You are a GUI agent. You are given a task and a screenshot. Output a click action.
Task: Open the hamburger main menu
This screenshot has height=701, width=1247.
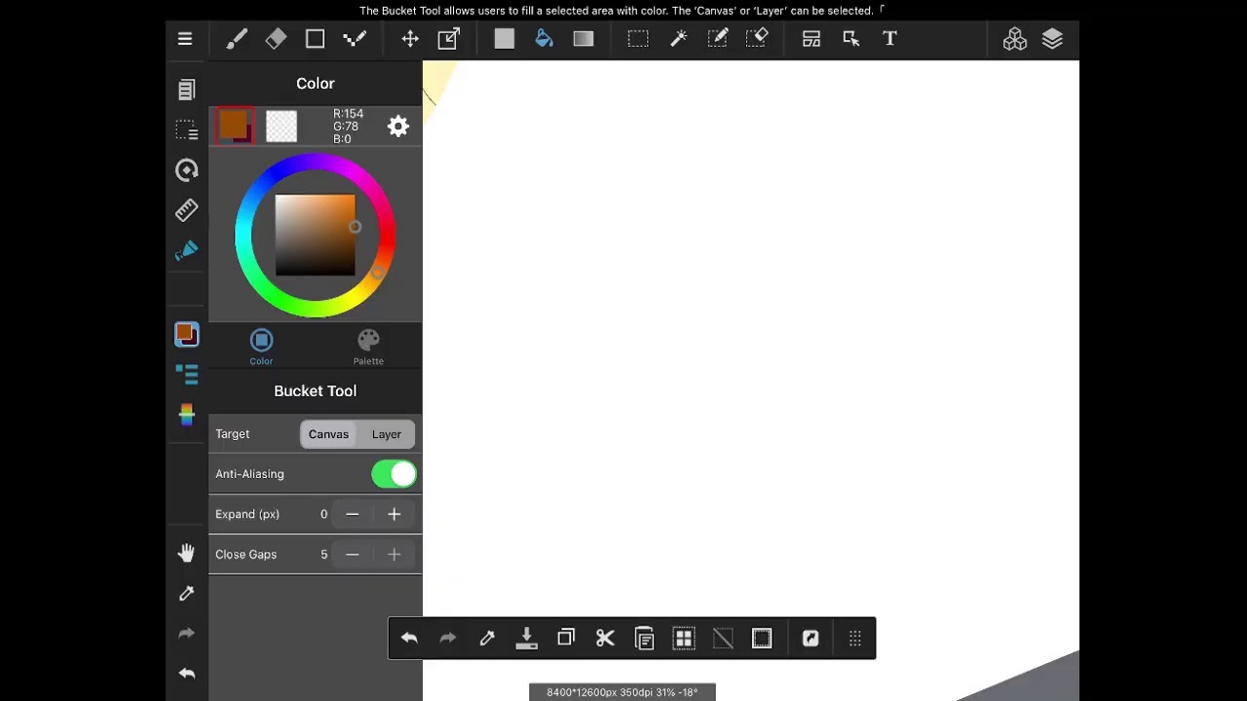click(x=185, y=39)
